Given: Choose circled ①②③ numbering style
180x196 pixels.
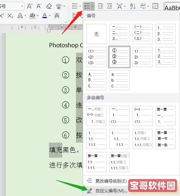Looking at the screenshot, I should pos(120,57).
